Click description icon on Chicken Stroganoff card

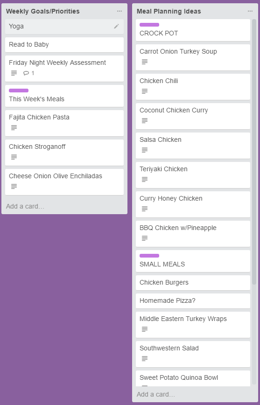pyautogui.click(x=14, y=157)
